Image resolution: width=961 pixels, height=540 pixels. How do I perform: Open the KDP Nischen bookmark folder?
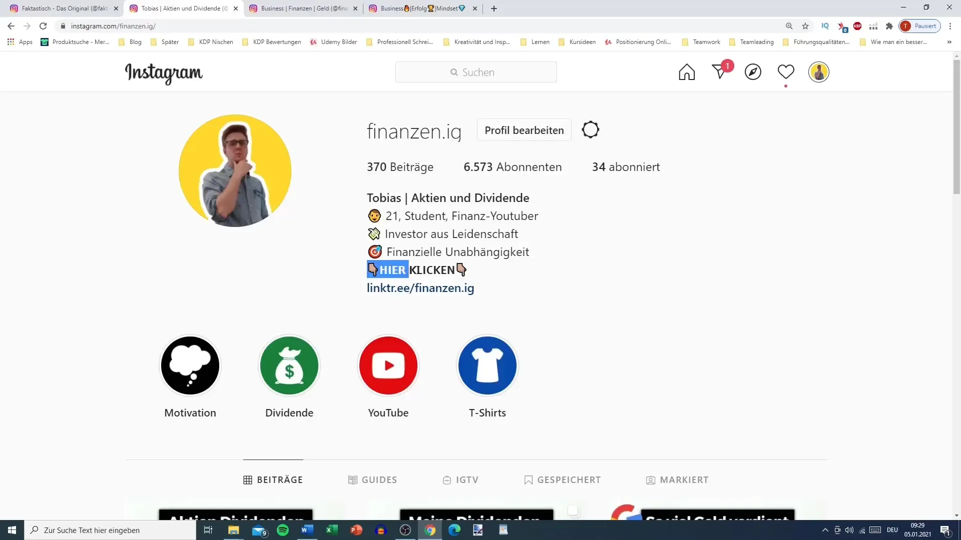210,42
